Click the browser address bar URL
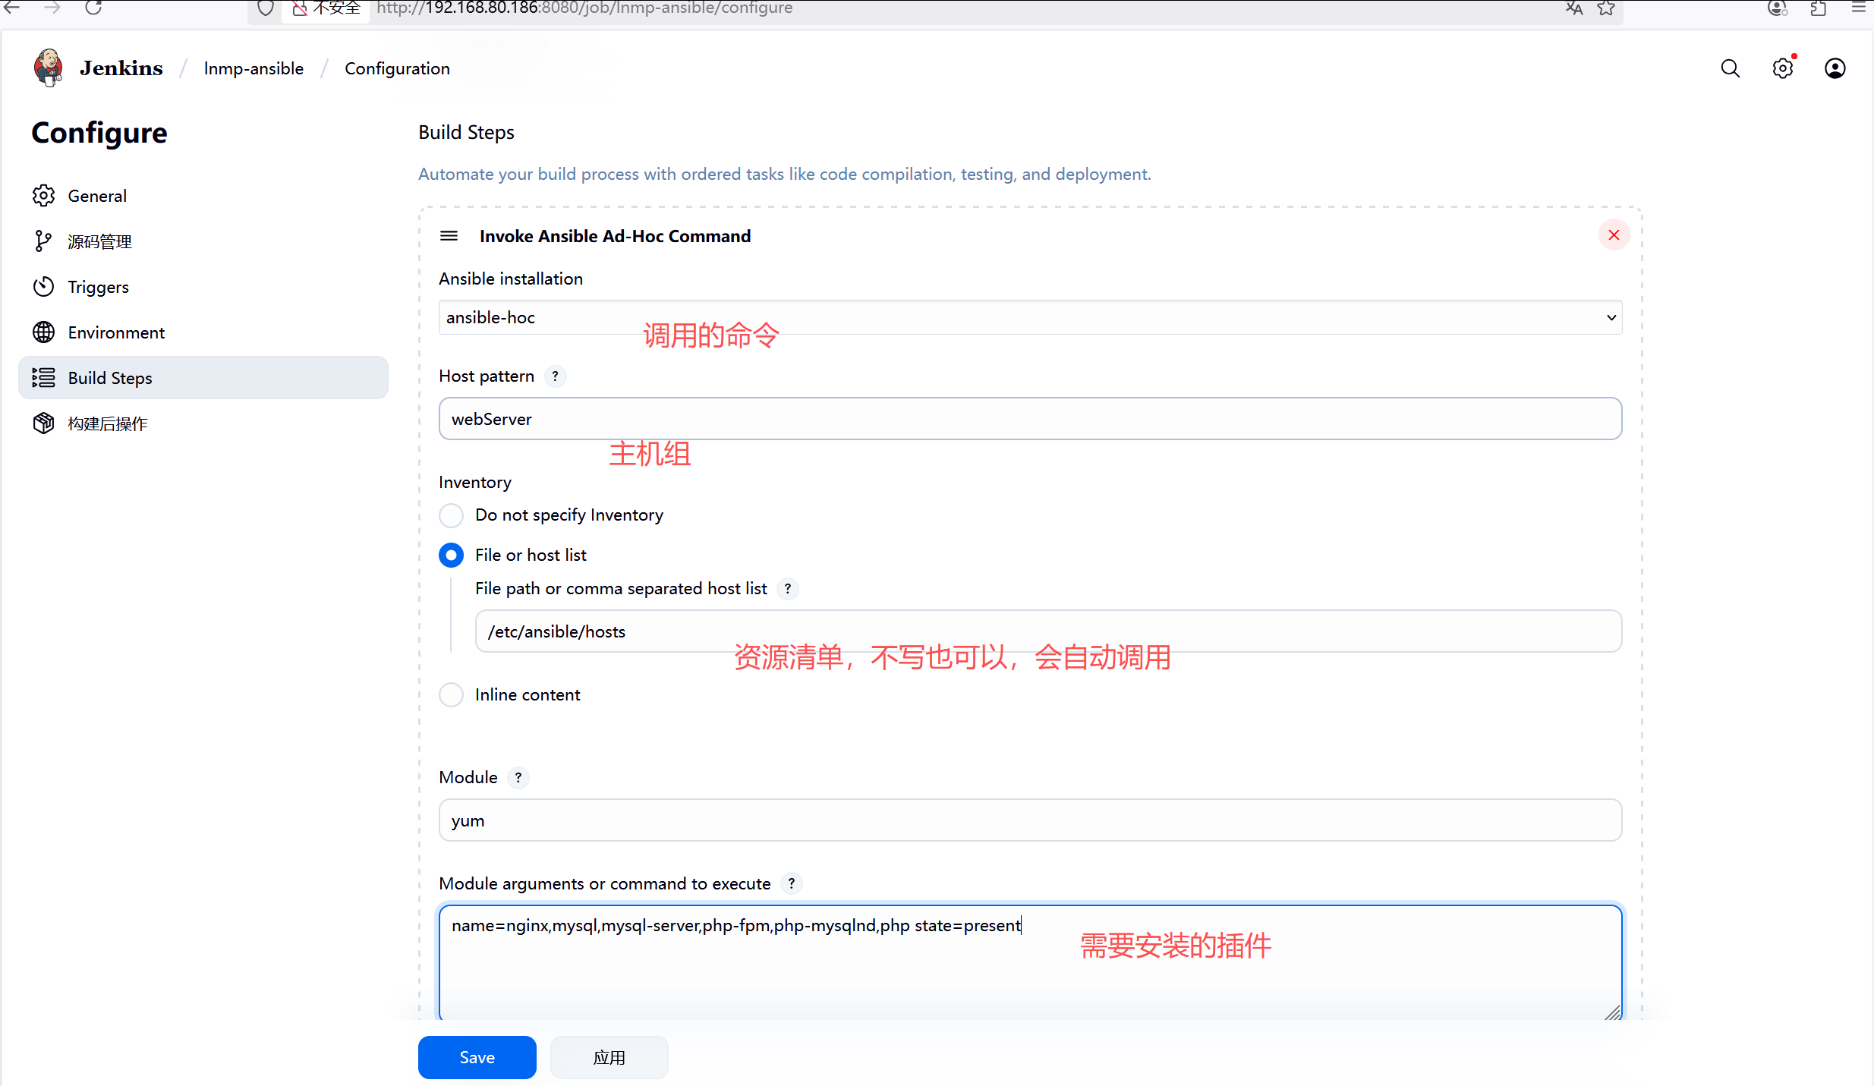Screen dimensions: 1874x1086 584,8
